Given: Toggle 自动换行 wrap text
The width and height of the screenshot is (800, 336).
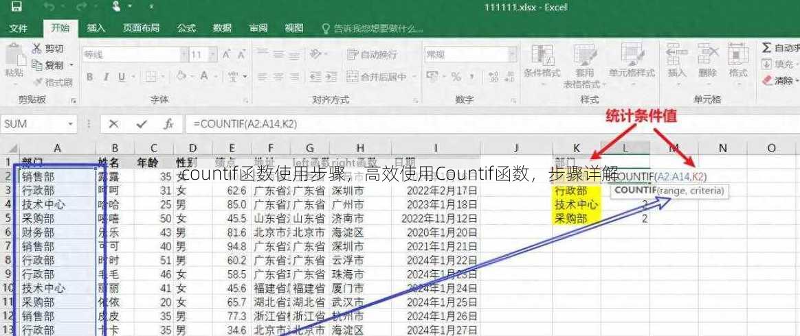Looking at the screenshot, I should point(372,54).
